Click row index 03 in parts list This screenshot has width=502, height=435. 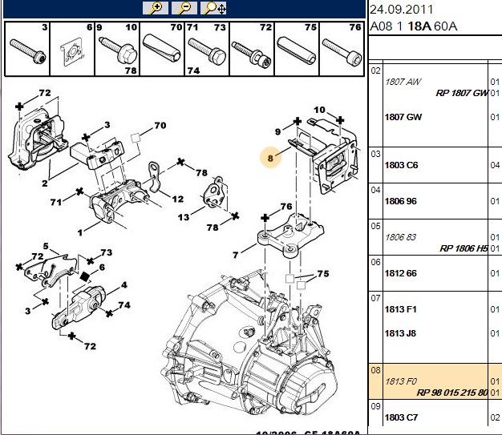(x=375, y=154)
